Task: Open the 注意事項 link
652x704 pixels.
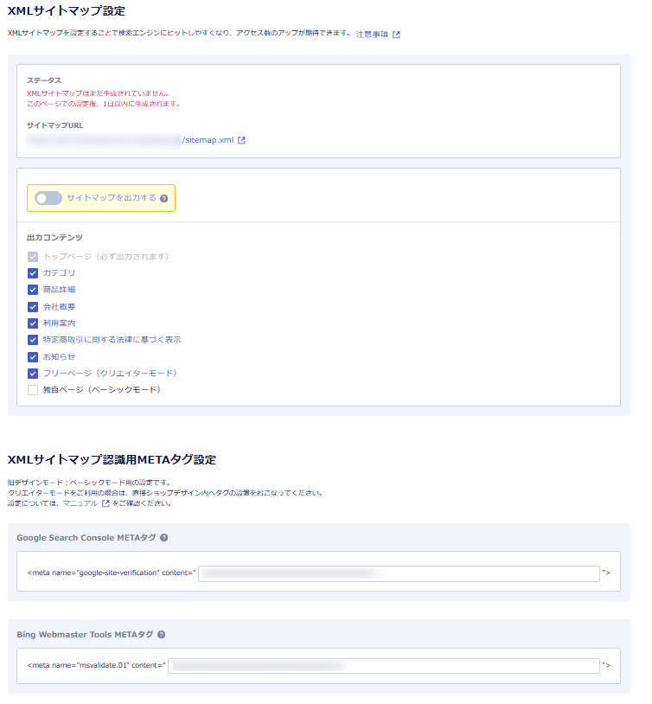Action: [372, 35]
